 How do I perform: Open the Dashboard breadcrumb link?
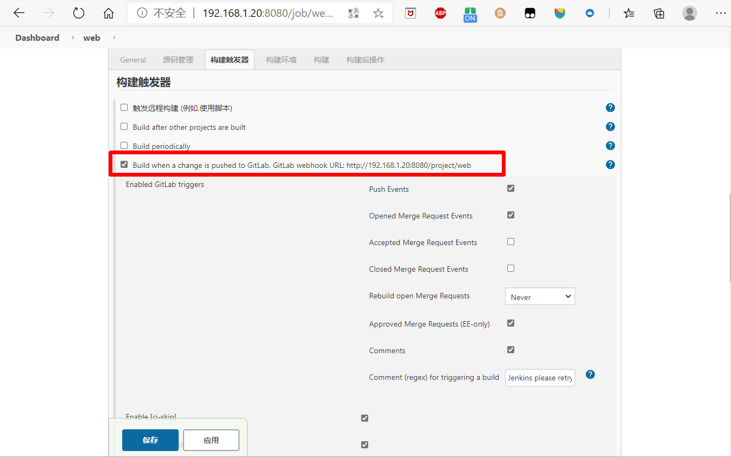(x=37, y=37)
